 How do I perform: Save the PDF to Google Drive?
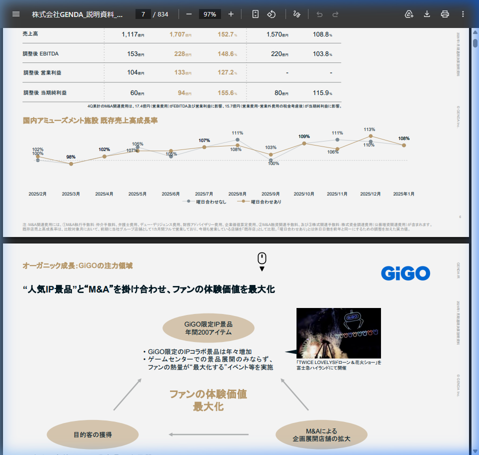(409, 14)
